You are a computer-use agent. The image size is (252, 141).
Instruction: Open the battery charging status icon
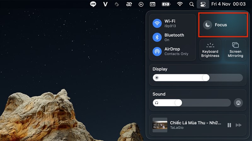[x=166, y=4]
